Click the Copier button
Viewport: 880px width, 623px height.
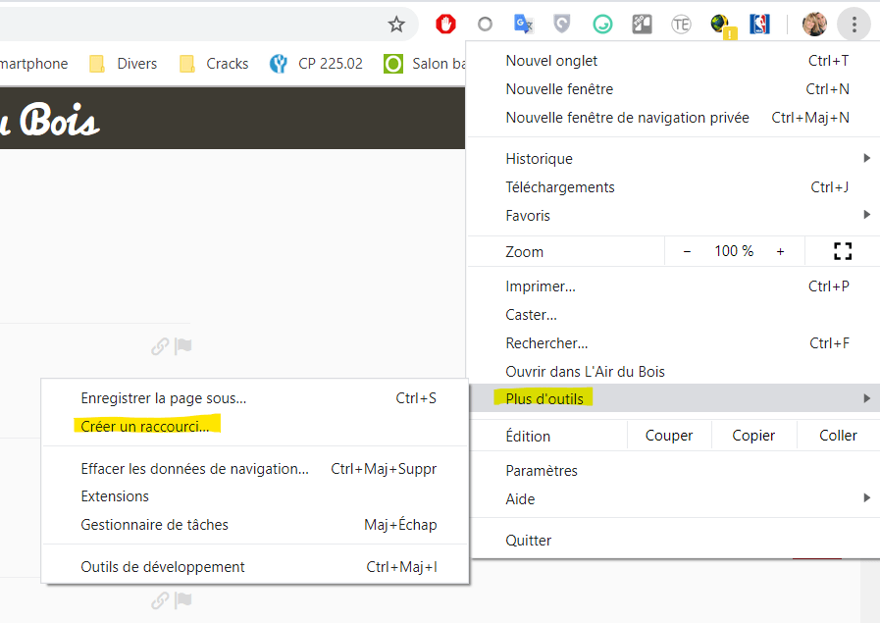tap(753, 436)
